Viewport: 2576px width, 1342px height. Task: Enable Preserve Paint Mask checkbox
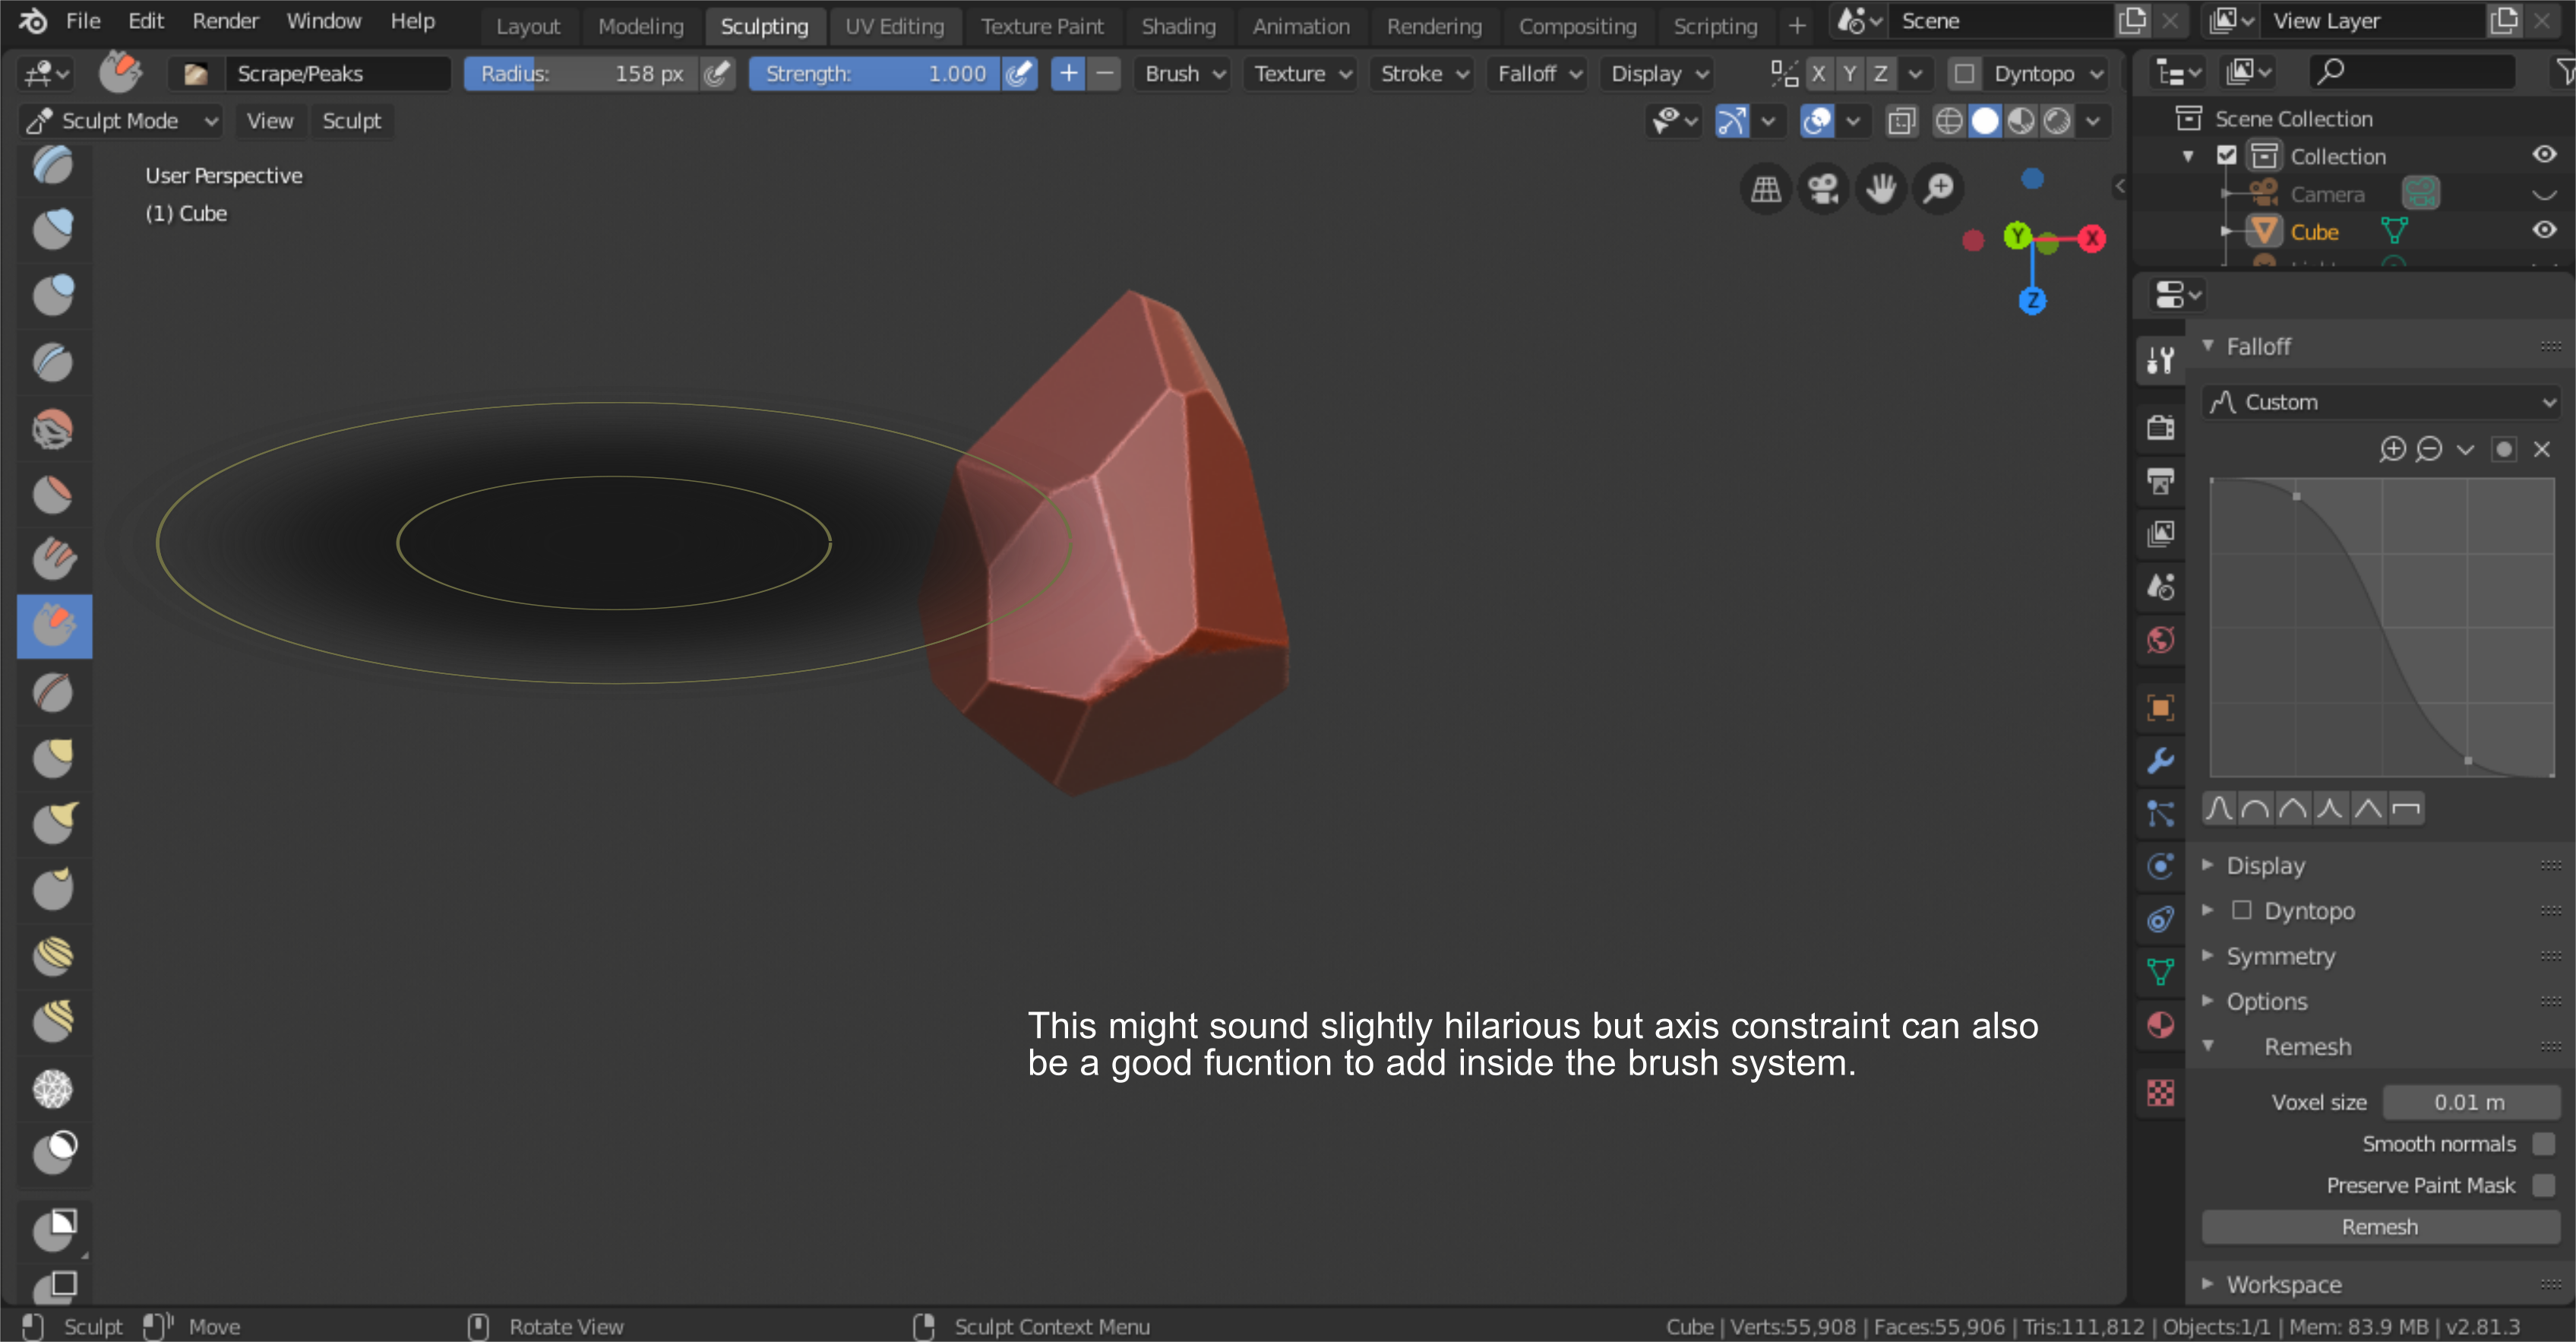(2543, 1185)
